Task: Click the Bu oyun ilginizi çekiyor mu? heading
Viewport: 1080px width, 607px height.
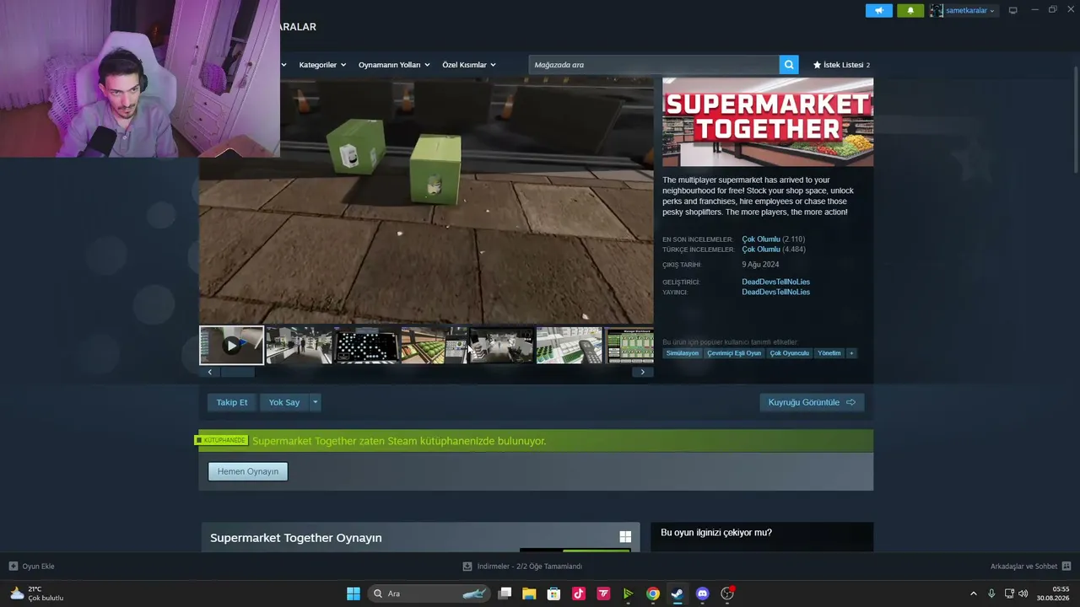Action: (716, 533)
